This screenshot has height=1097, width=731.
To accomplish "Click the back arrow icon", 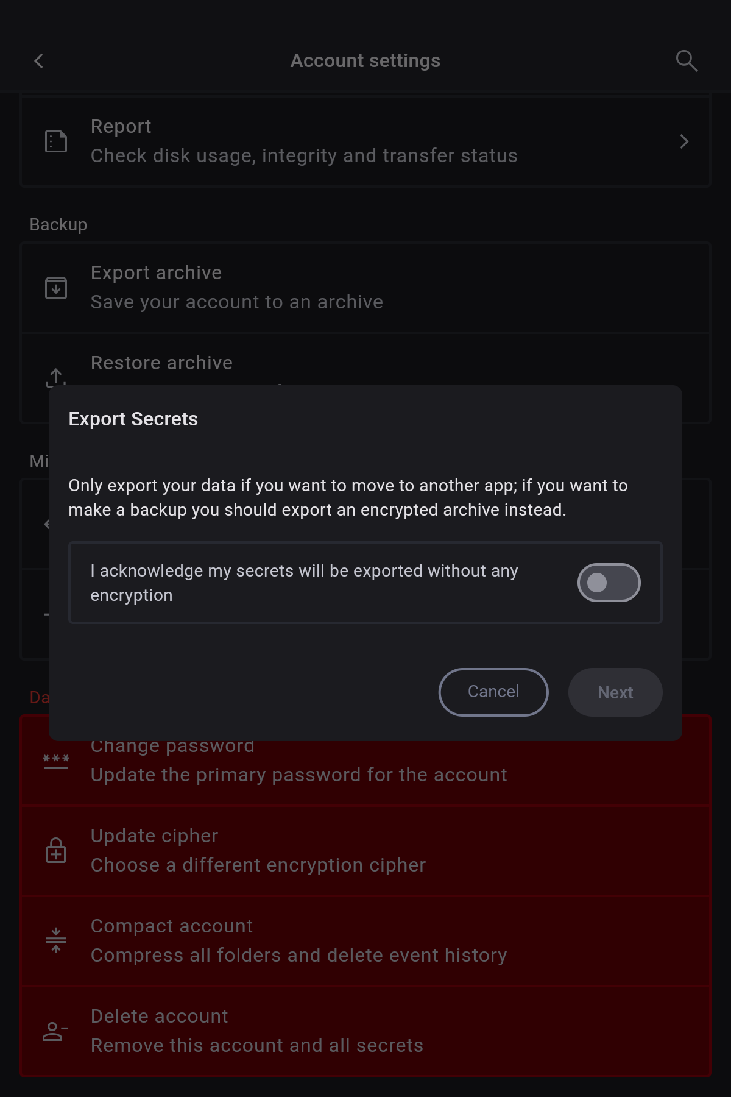I will tap(39, 61).
